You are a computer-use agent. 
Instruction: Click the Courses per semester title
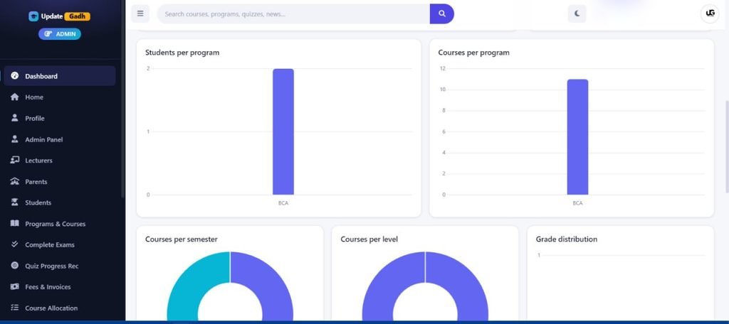point(182,239)
